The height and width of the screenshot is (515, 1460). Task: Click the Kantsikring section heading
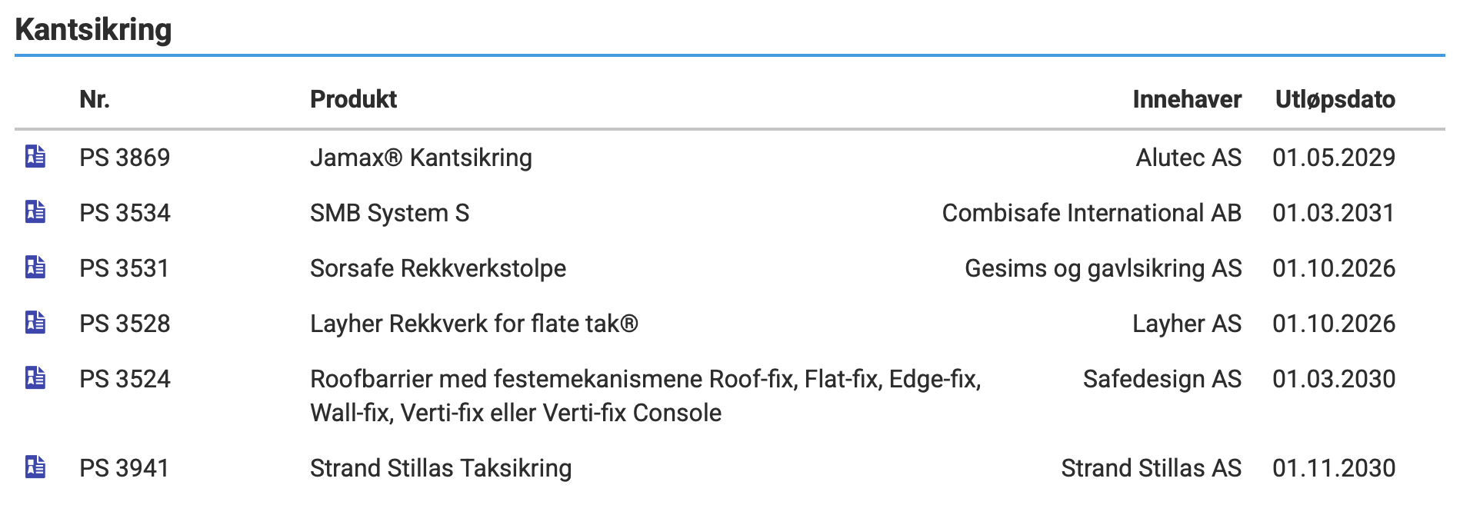click(93, 29)
